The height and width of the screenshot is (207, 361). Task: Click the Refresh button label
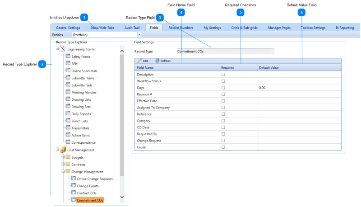click(x=165, y=61)
